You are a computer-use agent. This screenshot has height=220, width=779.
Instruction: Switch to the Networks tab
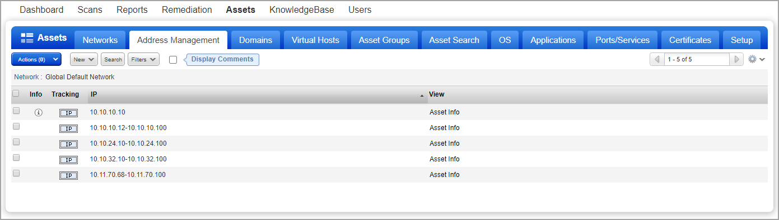(100, 40)
